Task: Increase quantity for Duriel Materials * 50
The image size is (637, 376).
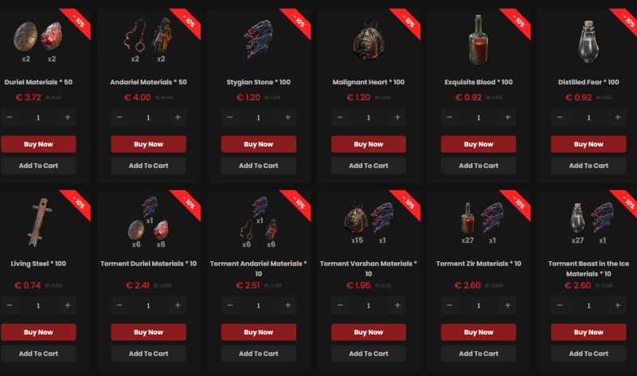Action: 68,117
